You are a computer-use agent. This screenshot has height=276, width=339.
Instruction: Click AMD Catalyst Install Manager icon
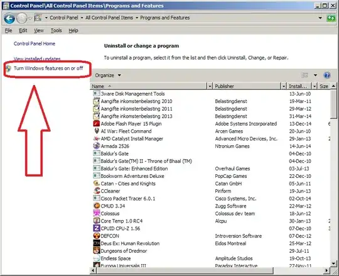97,138
